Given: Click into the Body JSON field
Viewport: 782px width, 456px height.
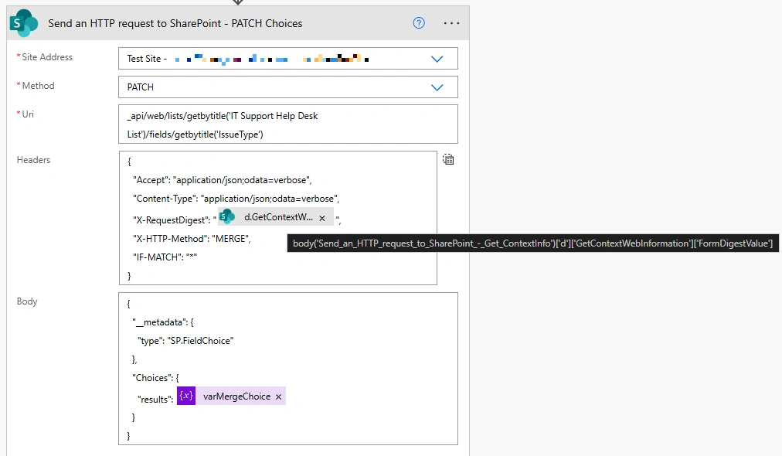Looking at the screenshot, I should click(x=288, y=369).
